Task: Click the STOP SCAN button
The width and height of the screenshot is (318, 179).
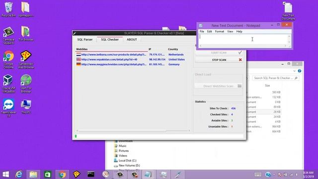Action: pos(219,60)
